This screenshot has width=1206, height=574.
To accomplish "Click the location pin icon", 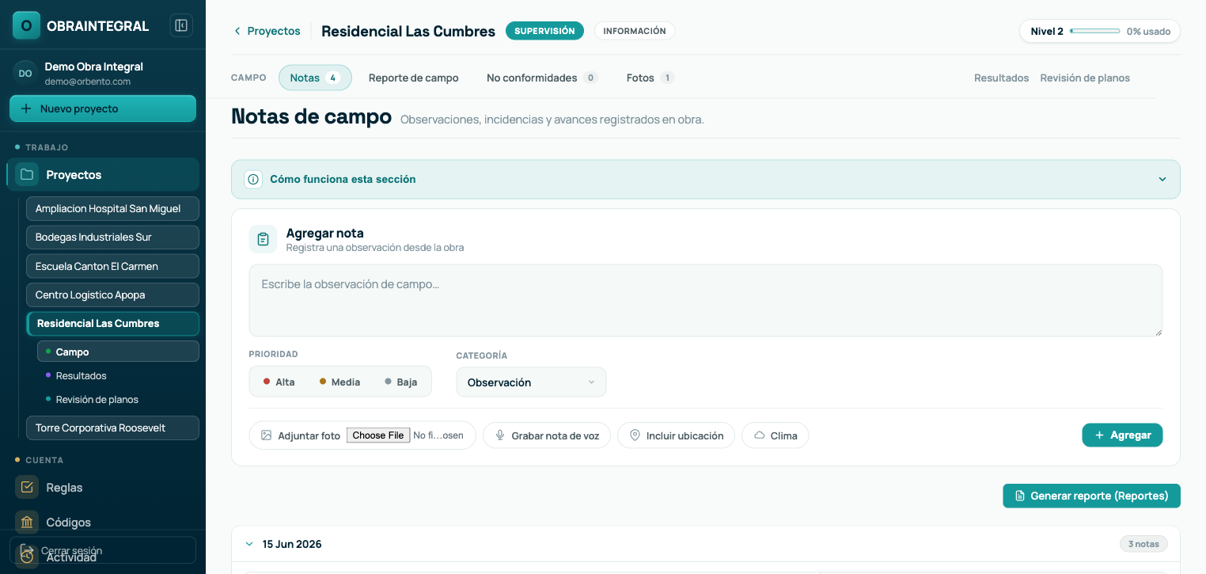I will pyautogui.click(x=635, y=435).
